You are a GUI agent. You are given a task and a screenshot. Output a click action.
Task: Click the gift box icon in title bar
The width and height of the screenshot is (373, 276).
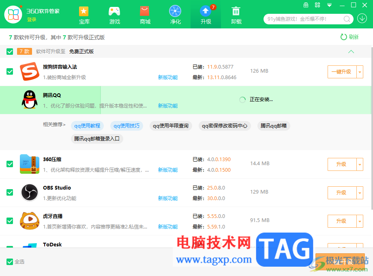click(306, 5)
